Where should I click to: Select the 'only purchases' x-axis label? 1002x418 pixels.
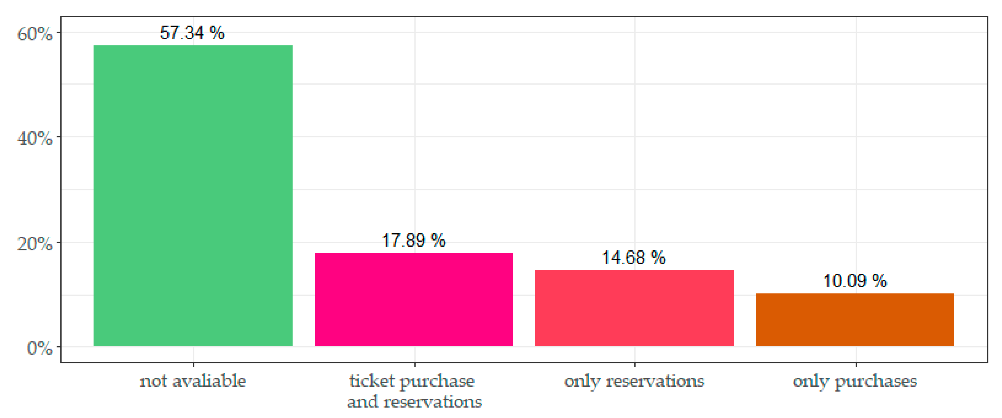[855, 381]
